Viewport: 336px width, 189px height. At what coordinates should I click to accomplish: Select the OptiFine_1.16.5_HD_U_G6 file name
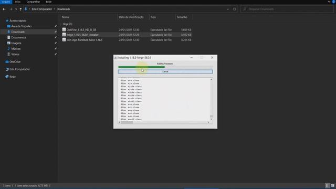(81, 30)
